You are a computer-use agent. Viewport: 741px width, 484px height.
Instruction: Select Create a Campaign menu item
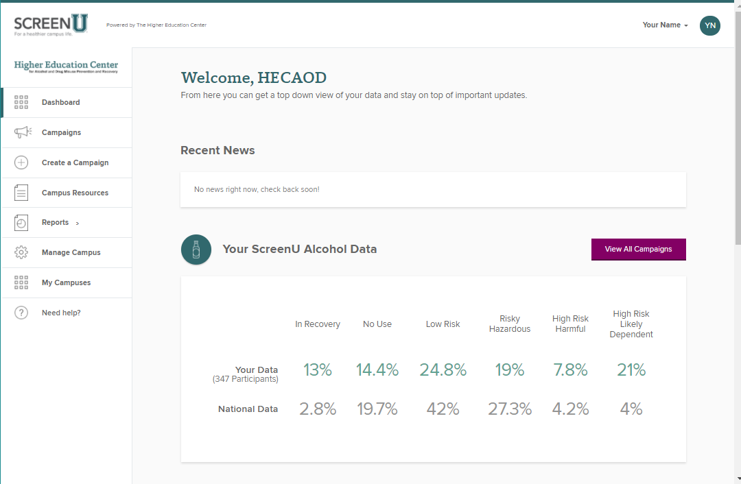point(67,163)
